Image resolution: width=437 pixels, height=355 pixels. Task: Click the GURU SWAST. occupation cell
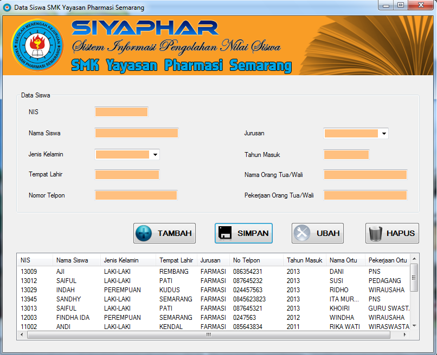point(389,308)
